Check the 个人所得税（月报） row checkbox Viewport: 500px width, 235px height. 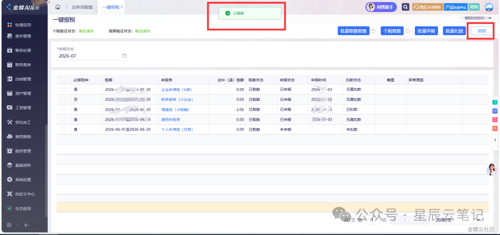[x=64, y=129]
